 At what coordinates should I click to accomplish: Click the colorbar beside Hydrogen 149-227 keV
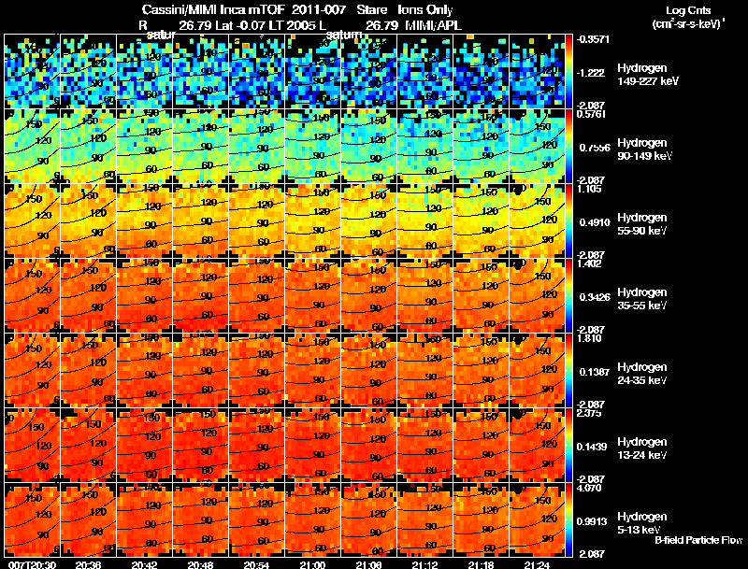pyautogui.click(x=568, y=72)
